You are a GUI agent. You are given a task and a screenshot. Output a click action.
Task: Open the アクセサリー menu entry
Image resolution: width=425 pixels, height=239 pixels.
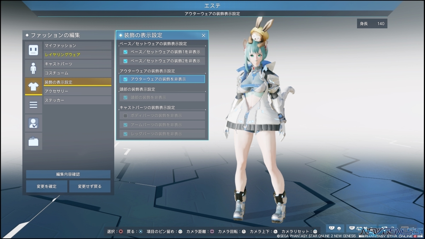point(78,91)
